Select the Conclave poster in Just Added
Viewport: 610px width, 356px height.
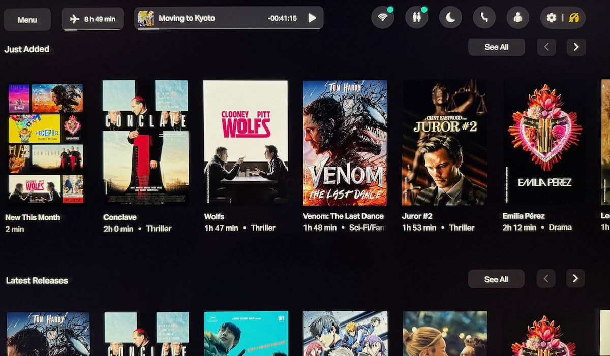tap(145, 142)
